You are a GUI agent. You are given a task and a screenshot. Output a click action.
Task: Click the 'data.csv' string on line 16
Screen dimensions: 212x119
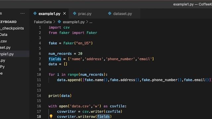pos(80,106)
